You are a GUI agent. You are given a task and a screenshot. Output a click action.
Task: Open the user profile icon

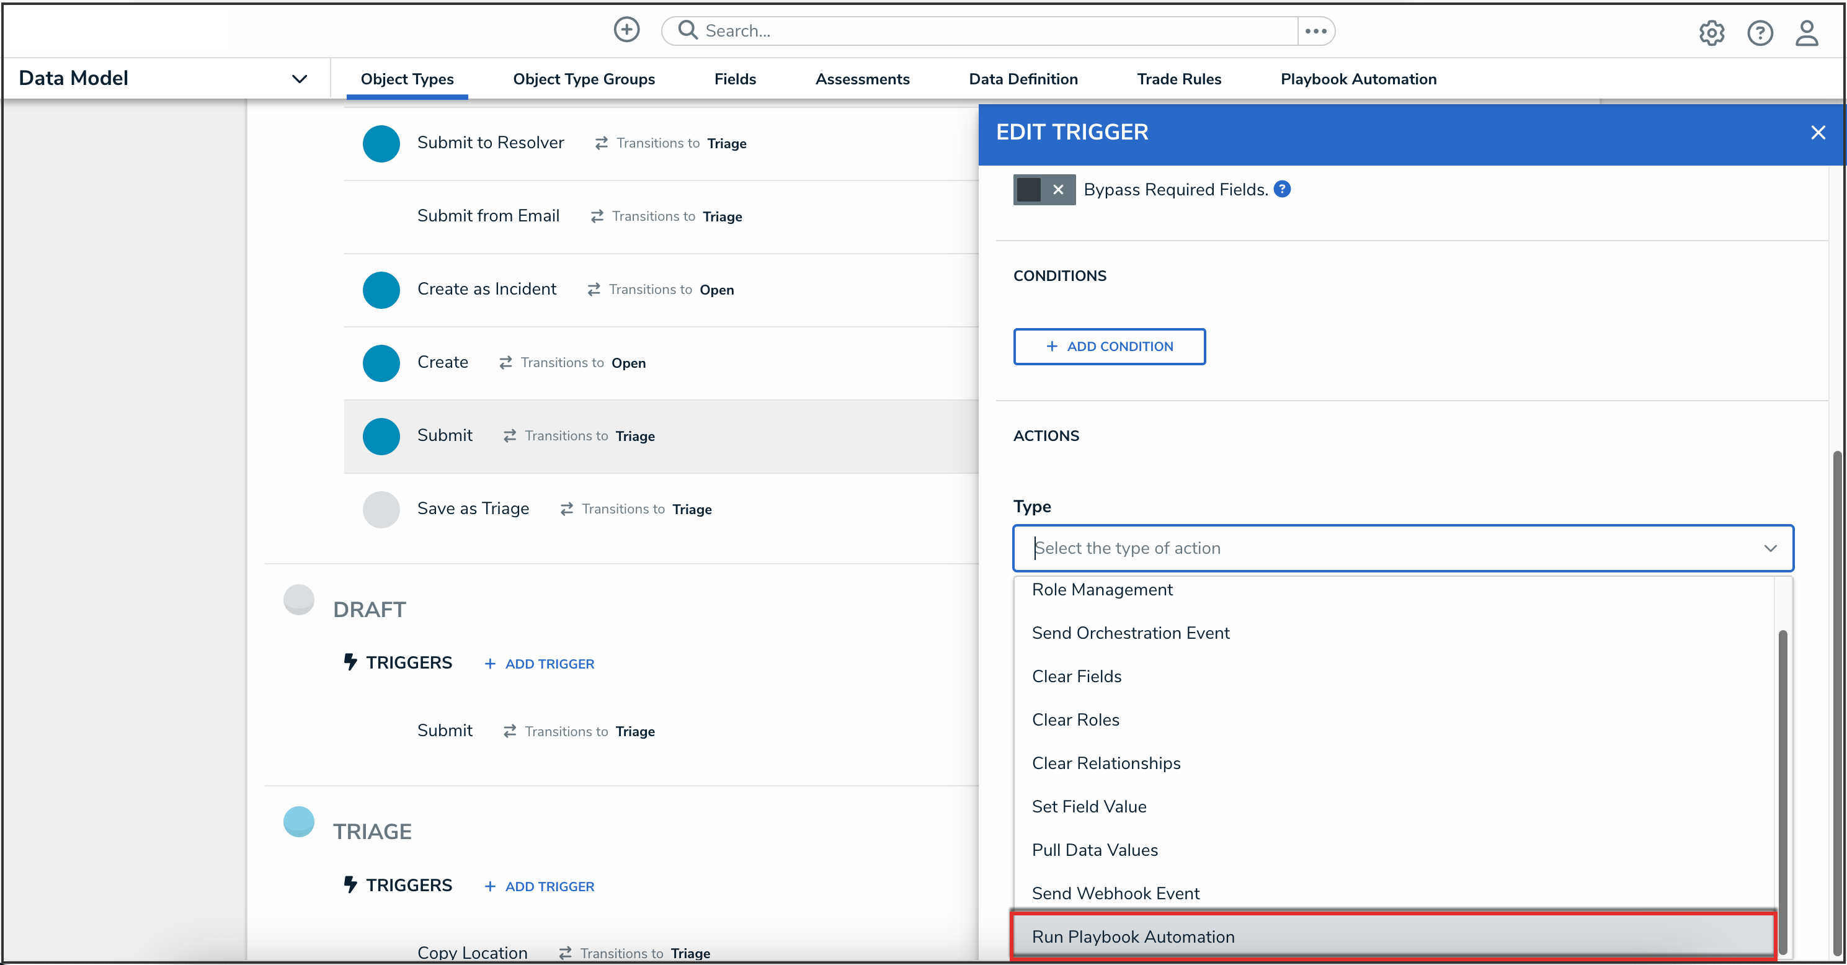coord(1806,32)
